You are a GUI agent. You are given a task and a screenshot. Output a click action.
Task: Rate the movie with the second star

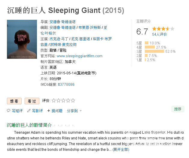(59, 100)
